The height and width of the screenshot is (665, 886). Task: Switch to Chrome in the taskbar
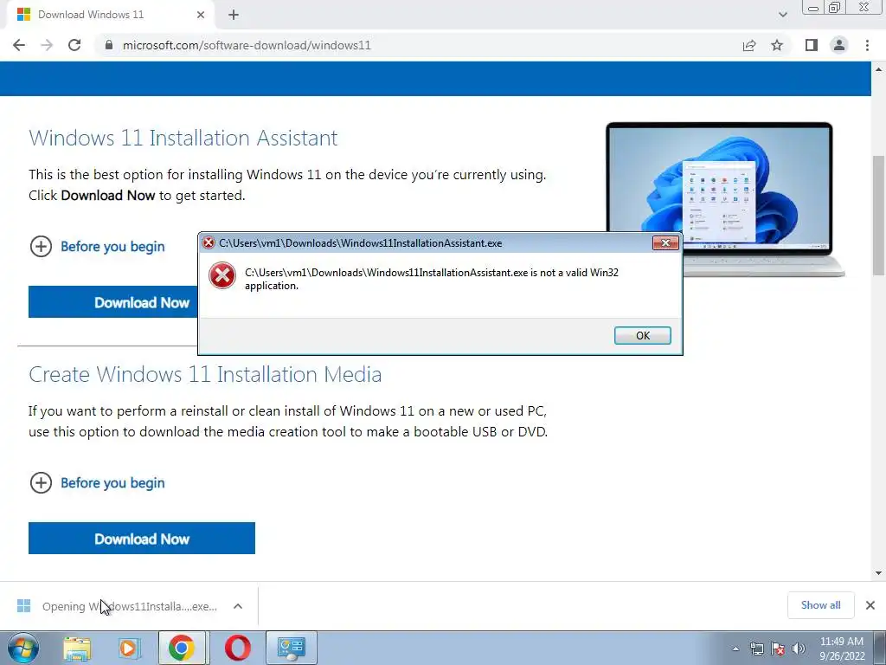tap(182, 648)
